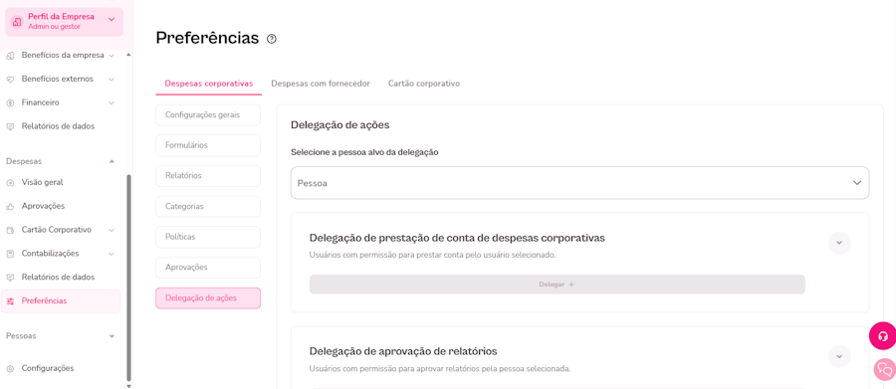Expand the Financeiro chevron
The width and height of the screenshot is (896, 389).
[x=112, y=102]
